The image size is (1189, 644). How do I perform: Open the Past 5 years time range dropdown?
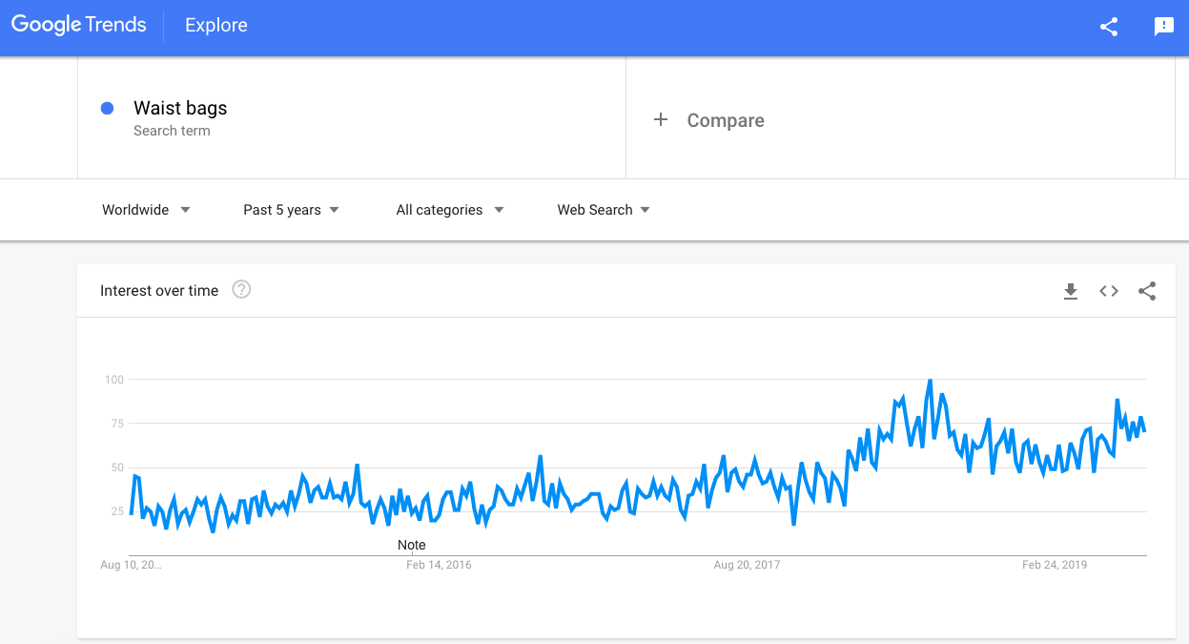[x=292, y=210]
